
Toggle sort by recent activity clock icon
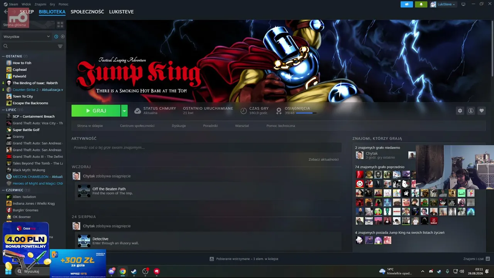56,36
